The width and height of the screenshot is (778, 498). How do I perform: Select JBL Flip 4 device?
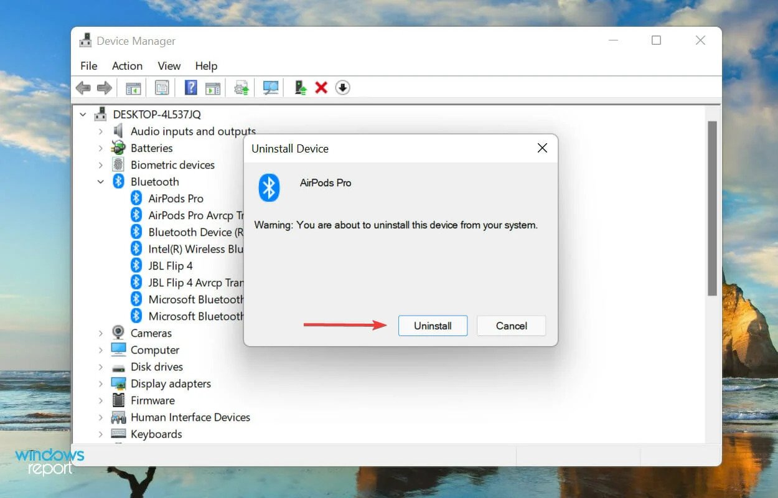point(171,266)
